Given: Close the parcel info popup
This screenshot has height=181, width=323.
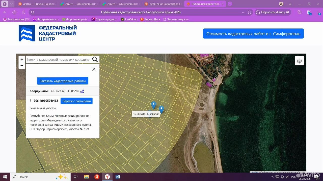Looking at the screenshot, I should click(94, 69).
